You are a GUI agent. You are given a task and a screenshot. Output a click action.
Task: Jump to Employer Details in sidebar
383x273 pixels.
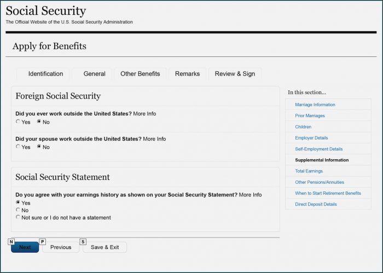pos(311,138)
